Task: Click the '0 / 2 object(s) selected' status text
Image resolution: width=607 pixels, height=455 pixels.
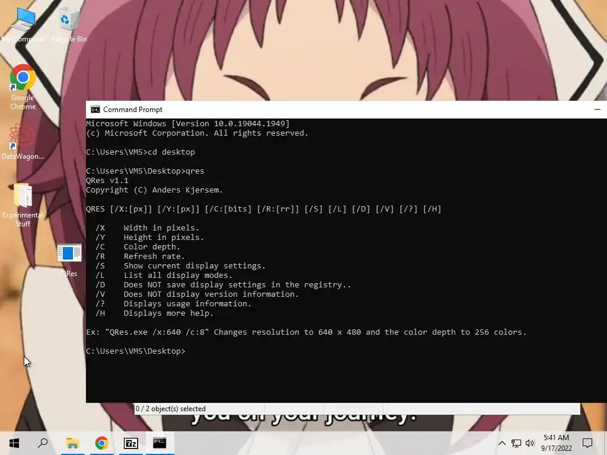Action: pyautogui.click(x=171, y=409)
